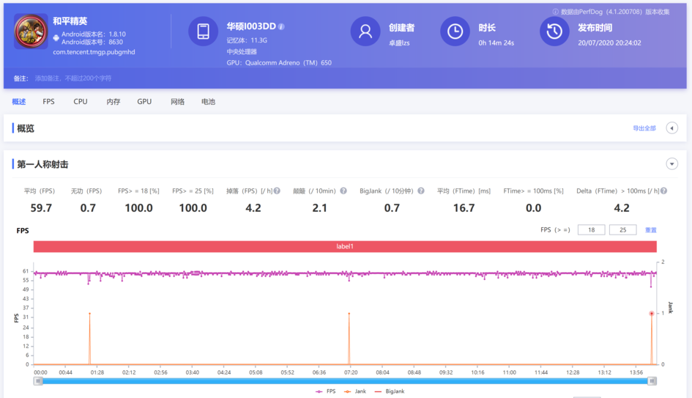Click the phone device icon
The width and height of the screenshot is (692, 398).
(203, 32)
